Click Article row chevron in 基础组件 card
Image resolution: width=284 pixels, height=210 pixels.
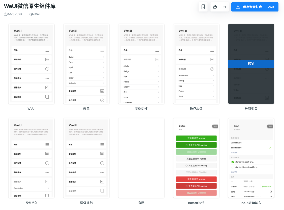pos(158,66)
